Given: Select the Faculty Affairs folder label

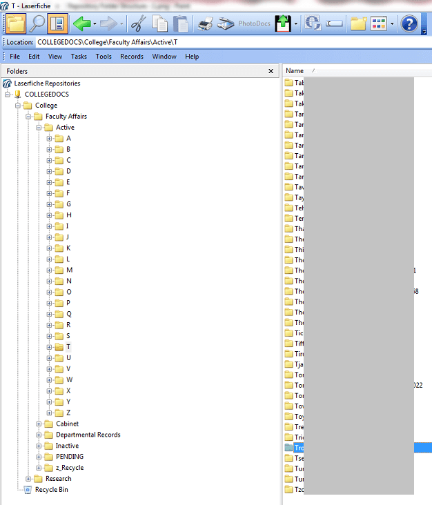Looking at the screenshot, I should [x=66, y=117].
